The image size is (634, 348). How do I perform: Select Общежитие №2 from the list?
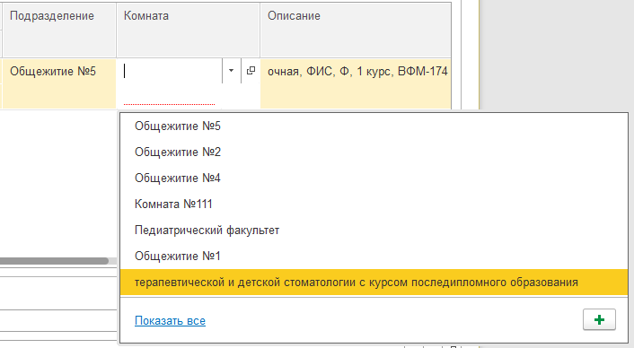coord(374,152)
